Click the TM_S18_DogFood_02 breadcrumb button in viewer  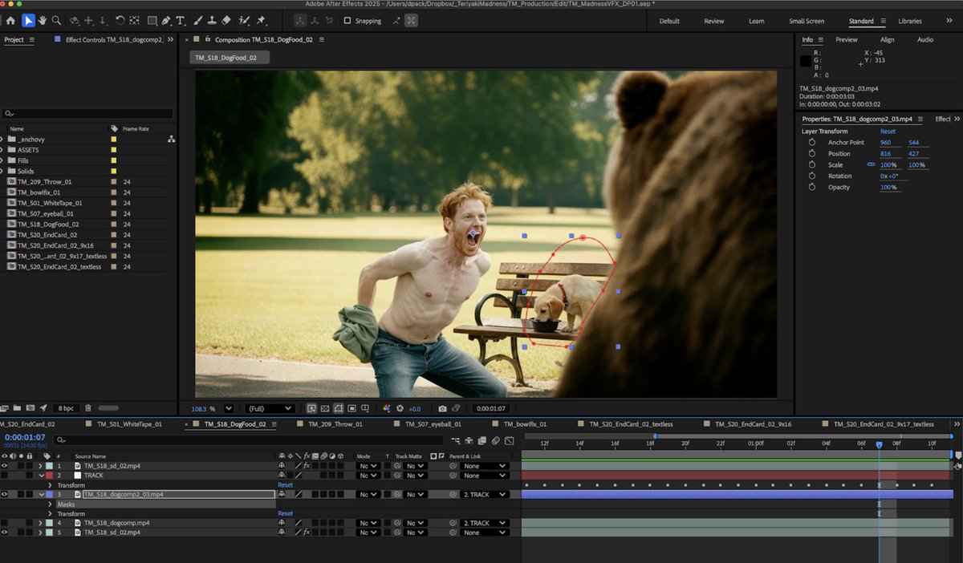click(230, 57)
